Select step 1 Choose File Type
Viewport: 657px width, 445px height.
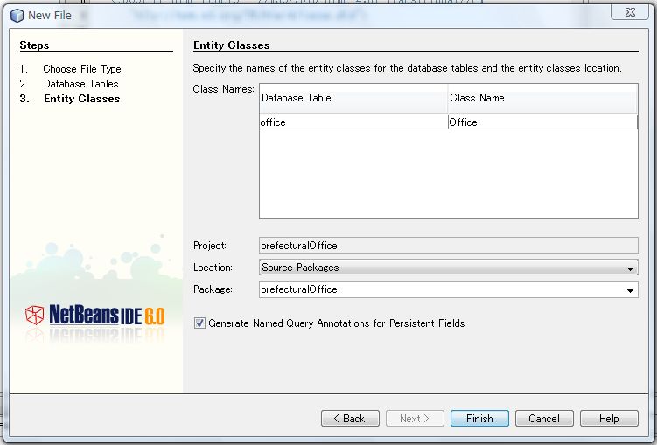pyautogui.click(x=81, y=69)
